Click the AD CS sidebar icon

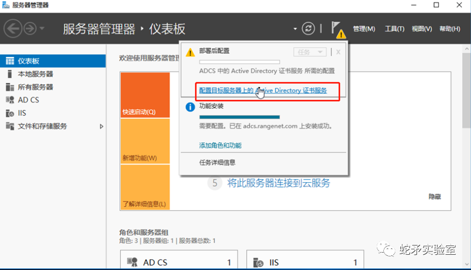[x=10, y=100]
